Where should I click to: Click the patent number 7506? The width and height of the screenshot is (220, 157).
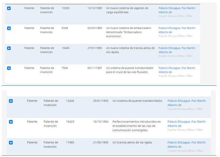point(65,68)
